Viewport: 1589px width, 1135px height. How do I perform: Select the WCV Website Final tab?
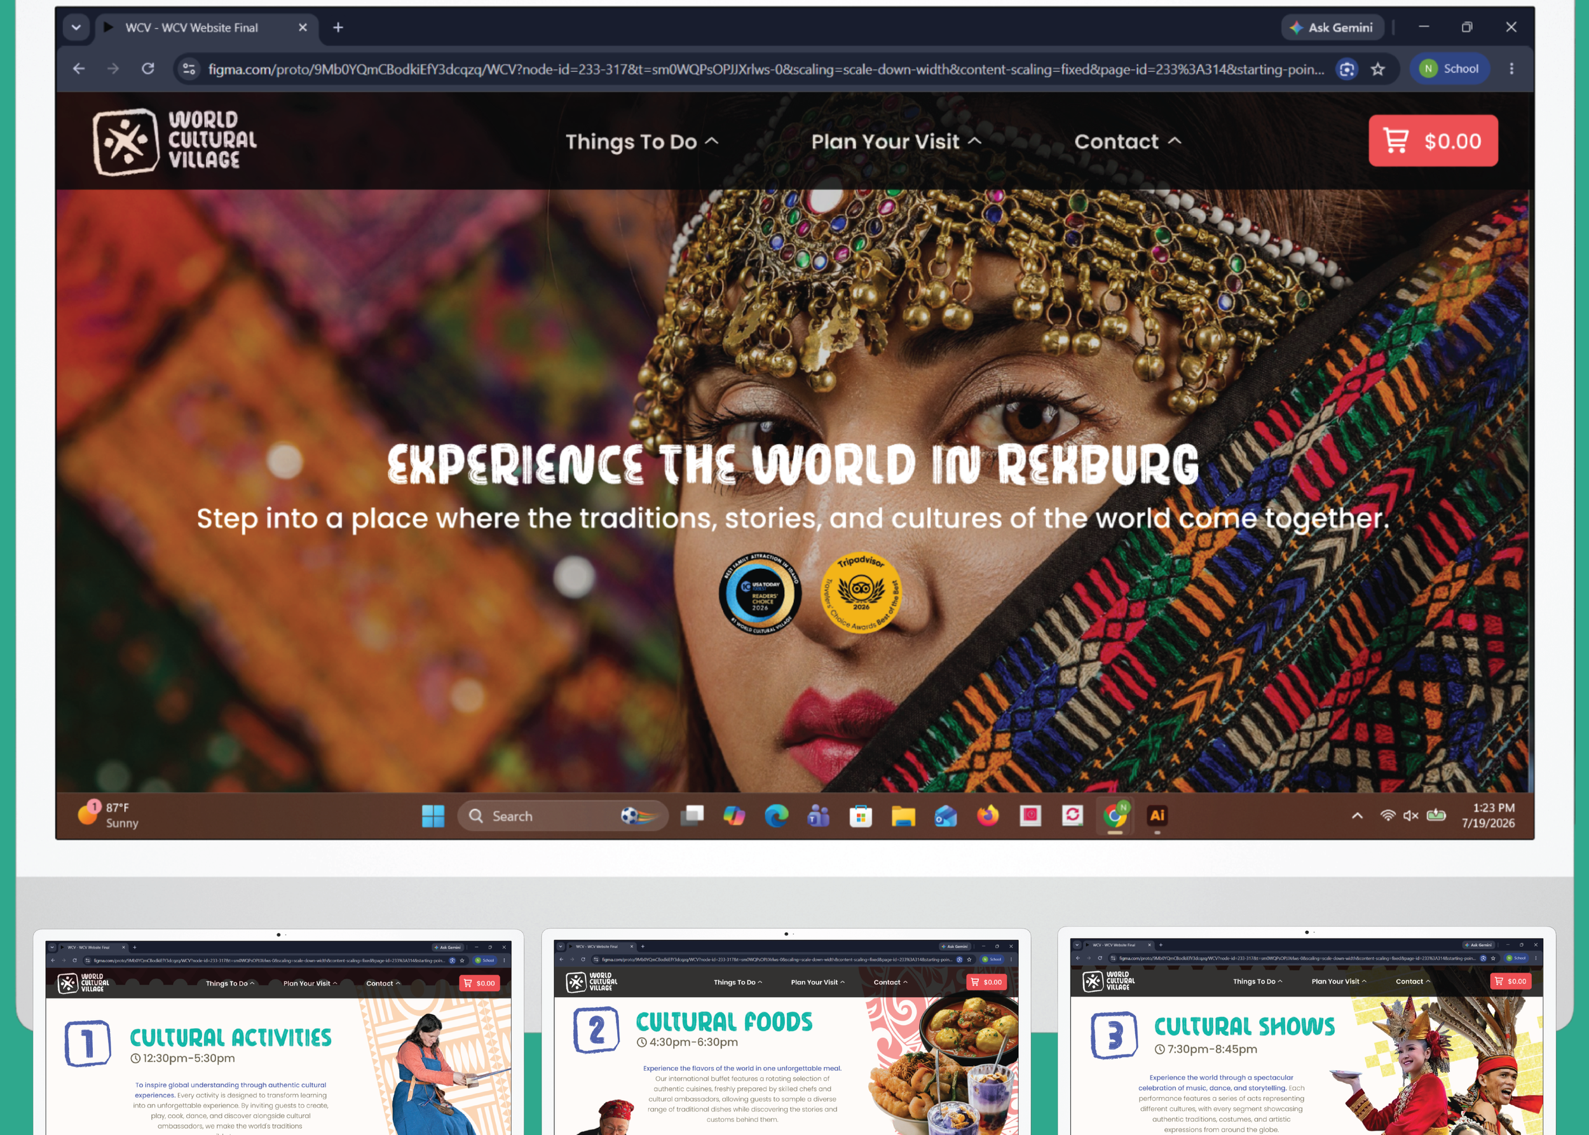click(x=206, y=28)
